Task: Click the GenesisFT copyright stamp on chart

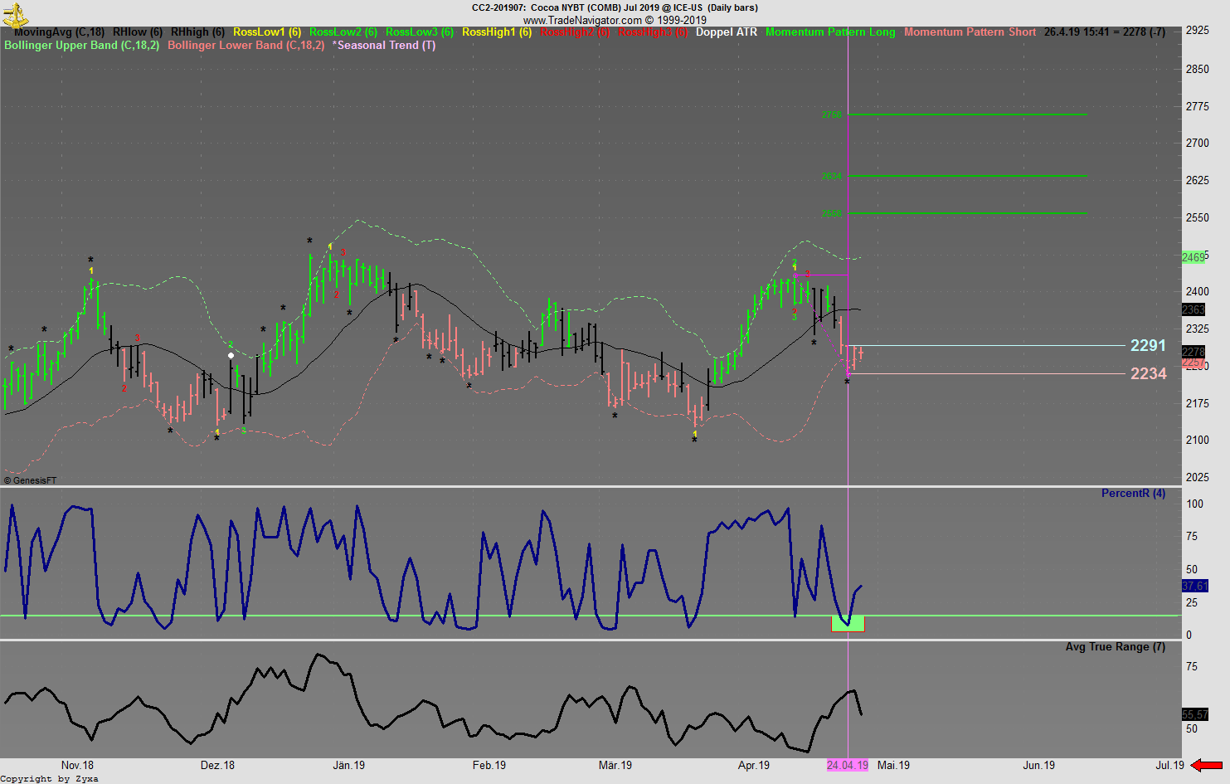Action: [x=31, y=480]
